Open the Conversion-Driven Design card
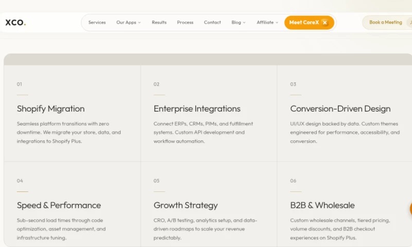The height and width of the screenshot is (247, 412). 345,113
